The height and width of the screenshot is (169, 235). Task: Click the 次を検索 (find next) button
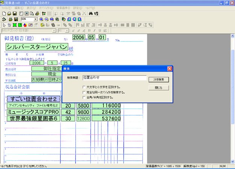coord(159,80)
